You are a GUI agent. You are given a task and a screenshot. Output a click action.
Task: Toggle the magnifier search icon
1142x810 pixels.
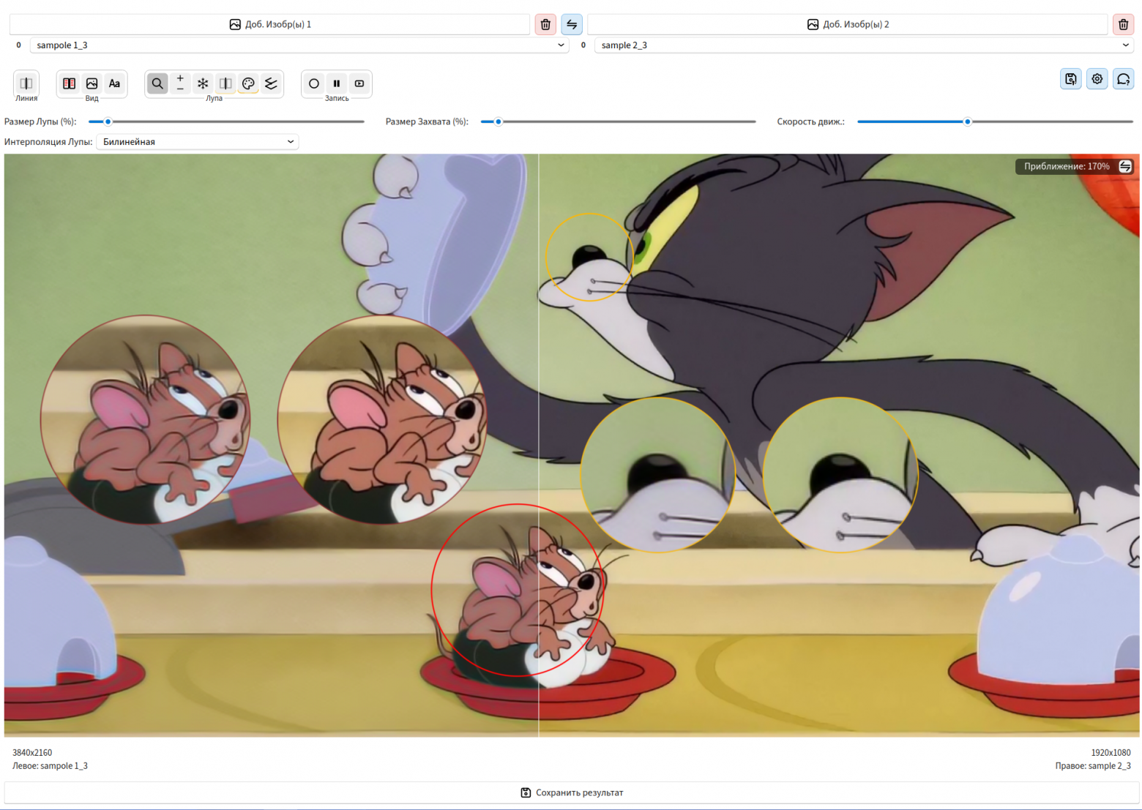click(157, 83)
